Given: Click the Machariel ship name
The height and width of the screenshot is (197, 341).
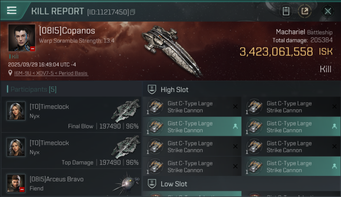Looking at the screenshot, I should [x=290, y=32].
